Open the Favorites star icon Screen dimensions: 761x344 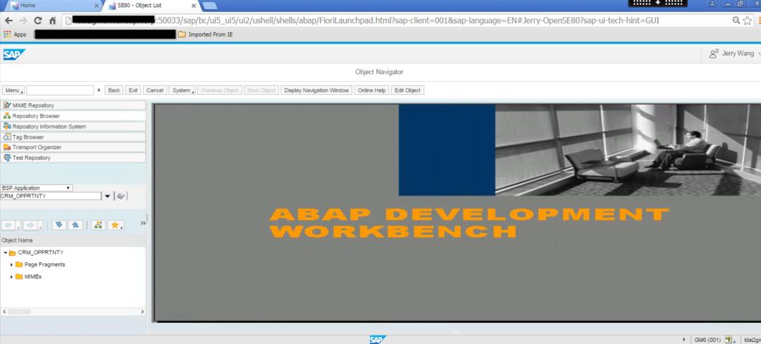(116, 225)
